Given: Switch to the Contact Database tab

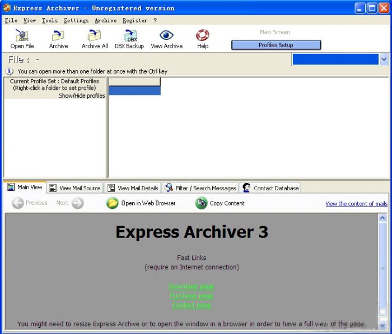Looking at the screenshot, I should pos(270,188).
